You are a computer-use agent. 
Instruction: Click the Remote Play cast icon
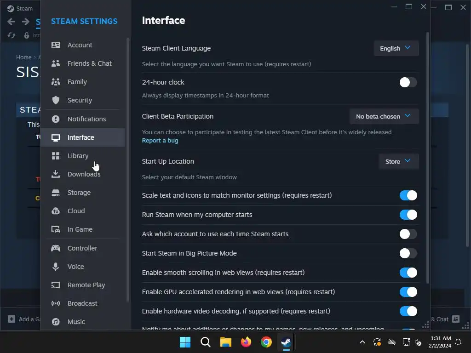pyautogui.click(x=56, y=285)
